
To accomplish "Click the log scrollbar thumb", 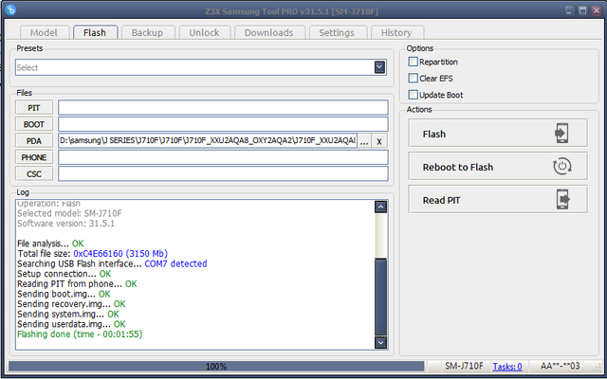I will tap(381, 297).
